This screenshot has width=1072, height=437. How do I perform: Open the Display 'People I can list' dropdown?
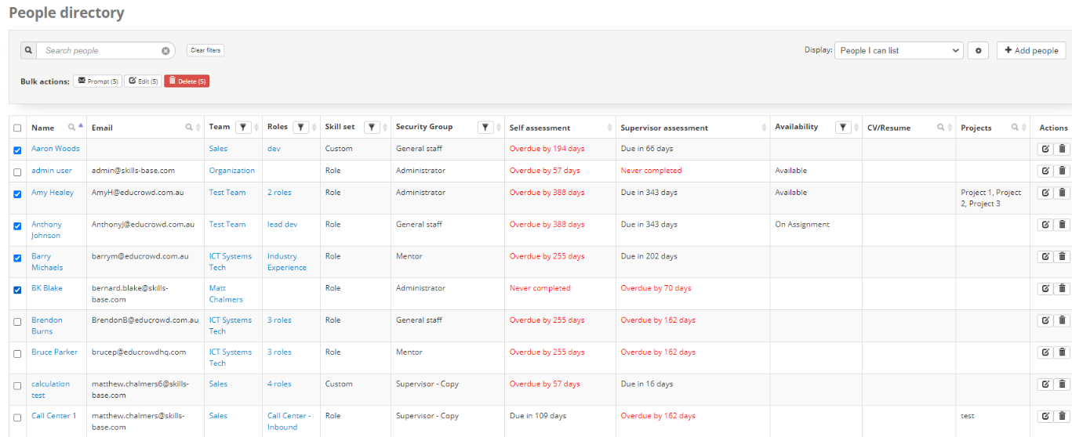[x=899, y=50]
